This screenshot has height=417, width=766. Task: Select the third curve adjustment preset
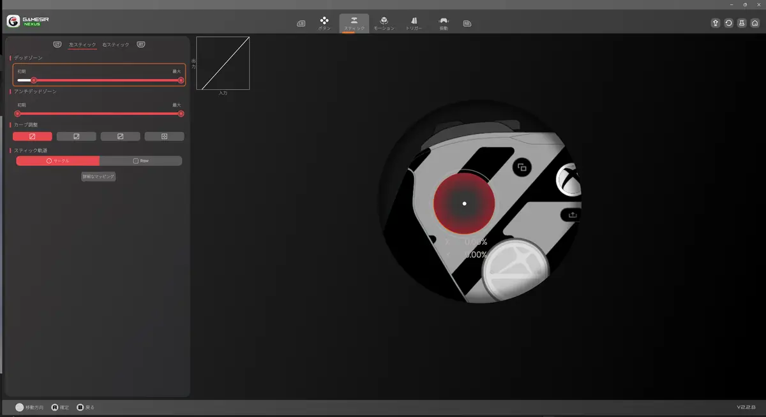121,136
